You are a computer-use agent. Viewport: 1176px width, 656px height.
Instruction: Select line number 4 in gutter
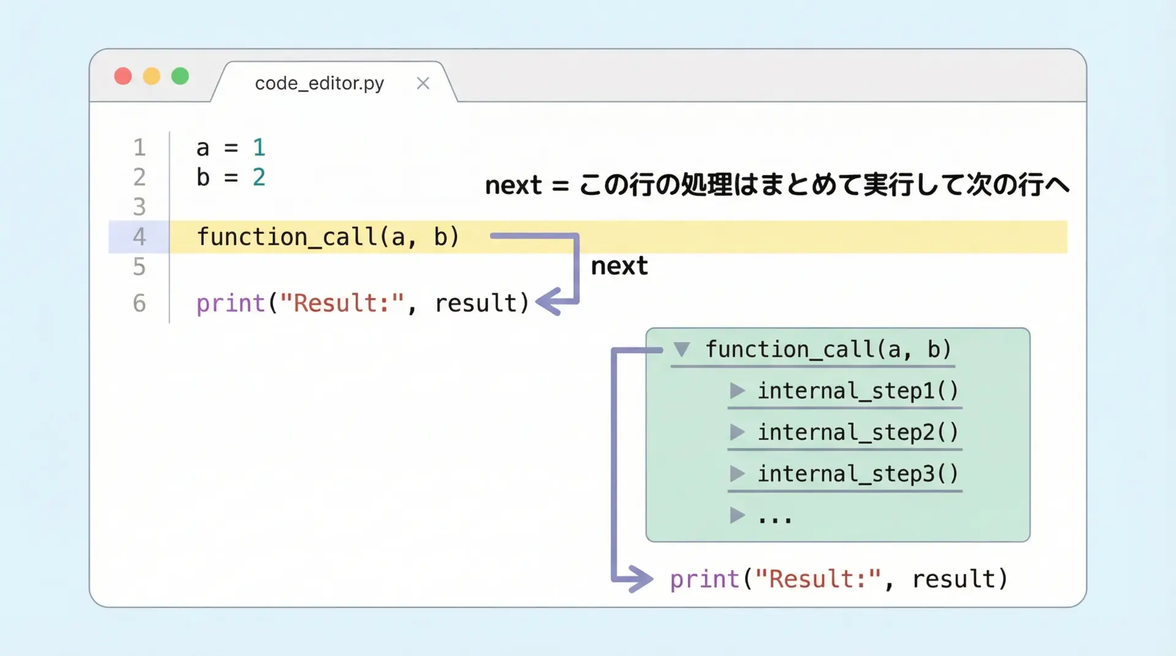[140, 237]
